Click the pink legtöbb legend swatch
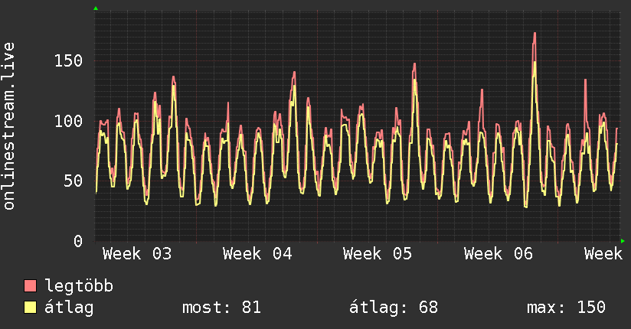The width and height of the screenshot is (631, 329). pyautogui.click(x=30, y=286)
